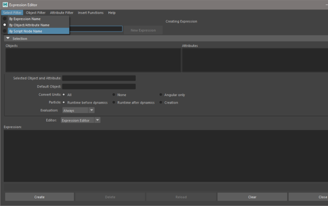Screen dimensions: 328x206
Task: Select Runtime after dynamics particle option
Action: pyautogui.click(x=114, y=102)
